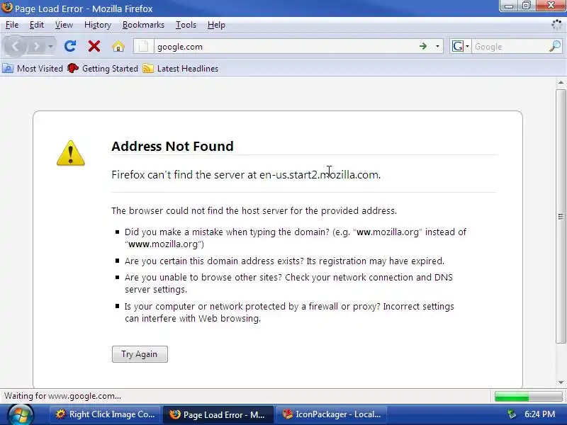
Task: Open the Google search engine selector dropdown
Action: pos(461,46)
